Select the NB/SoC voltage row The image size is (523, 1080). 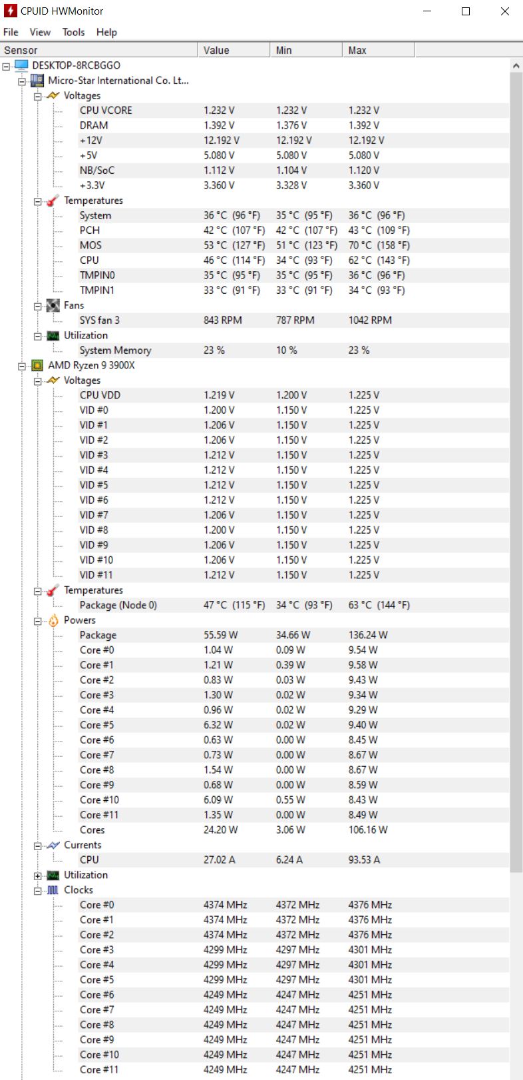293,171
